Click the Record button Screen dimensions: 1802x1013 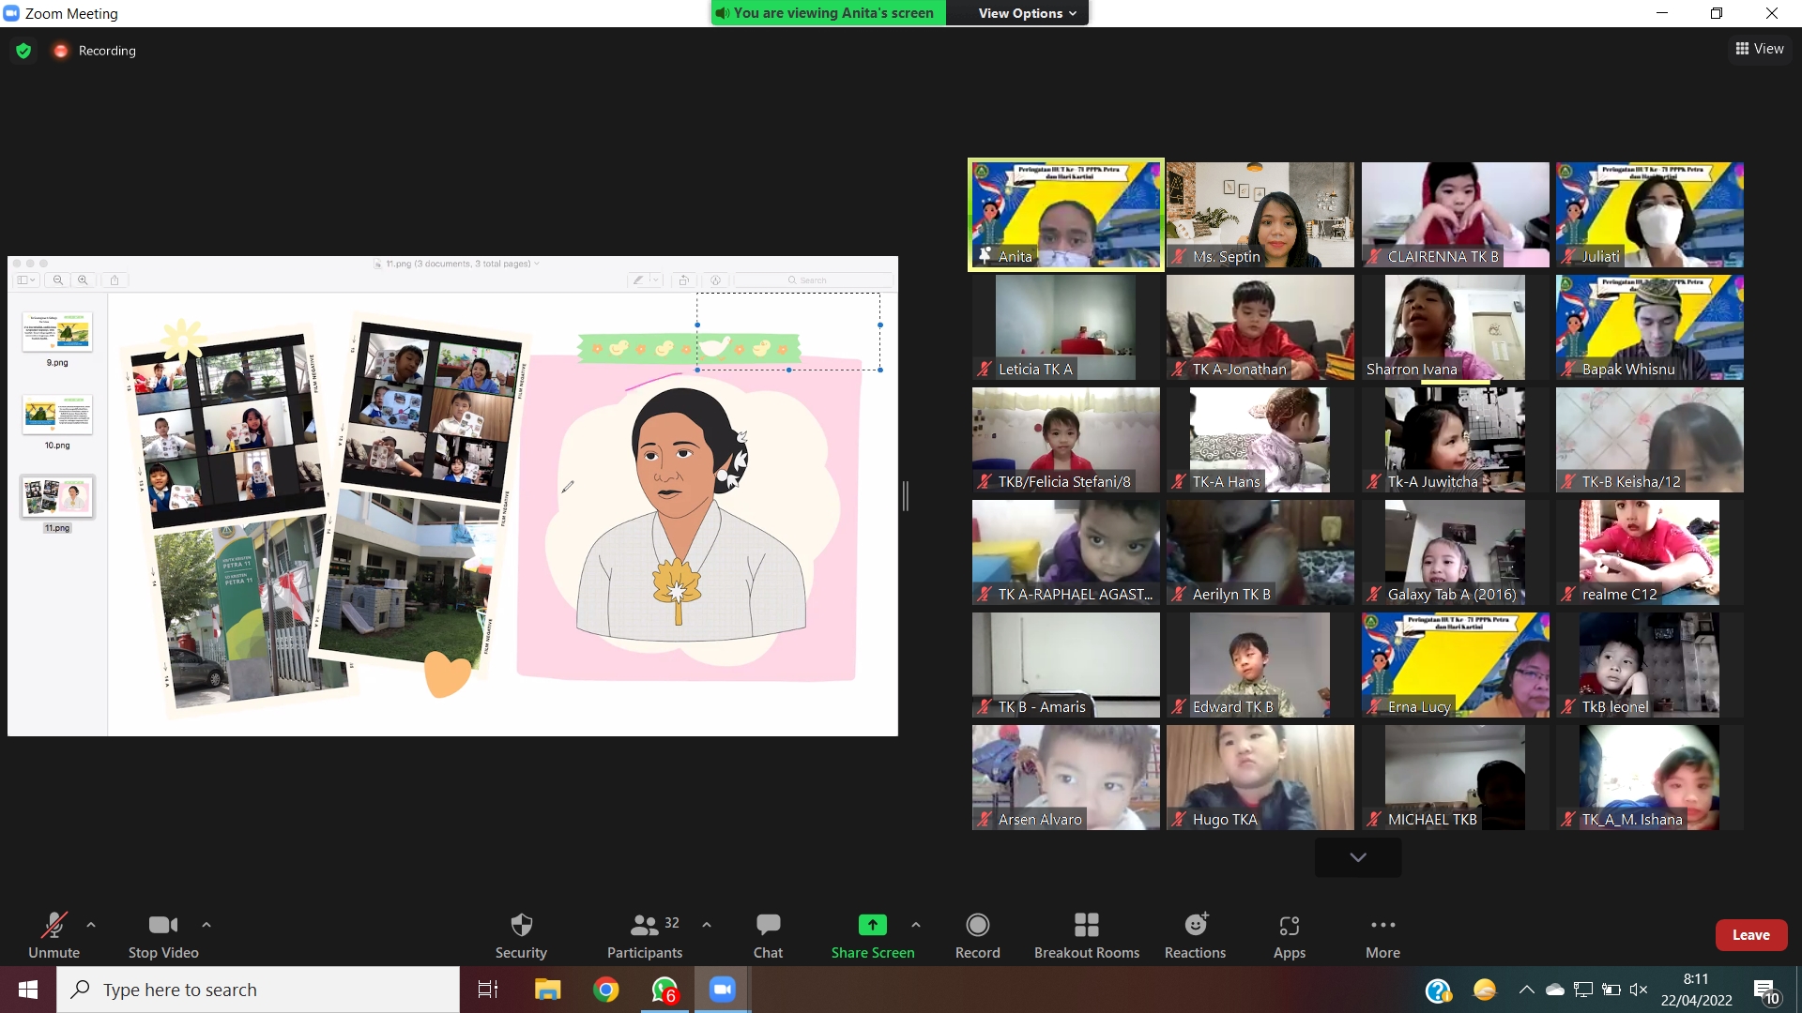point(977,935)
